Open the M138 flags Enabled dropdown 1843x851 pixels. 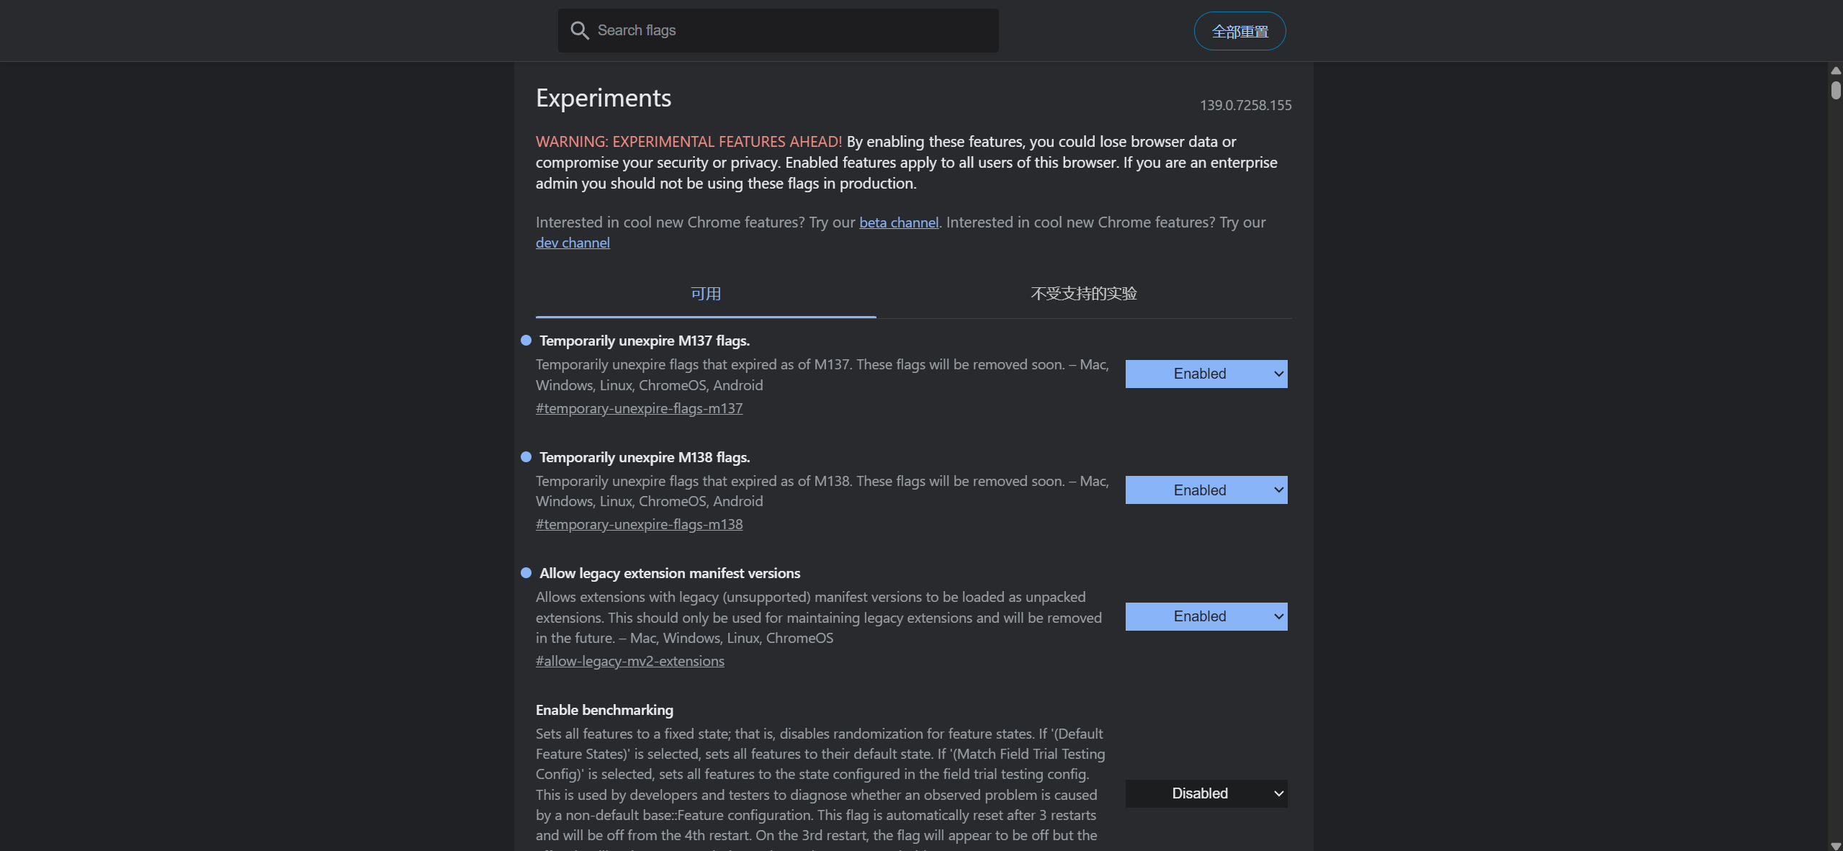click(x=1206, y=490)
